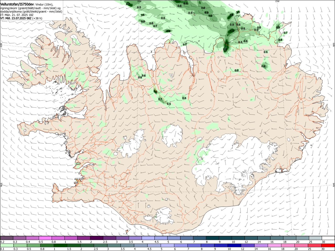
Task: Click the 30 label in the upper legend row
Action: click(x=323, y=242)
